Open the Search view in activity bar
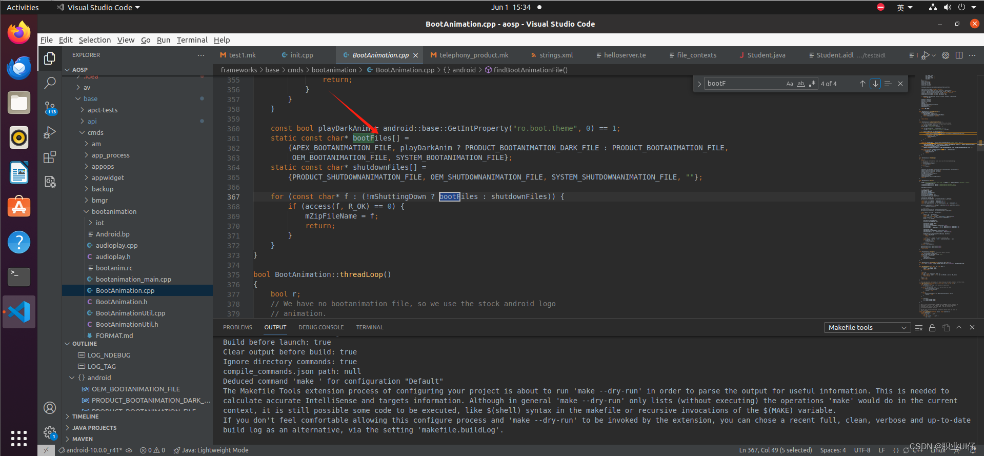 click(50, 83)
